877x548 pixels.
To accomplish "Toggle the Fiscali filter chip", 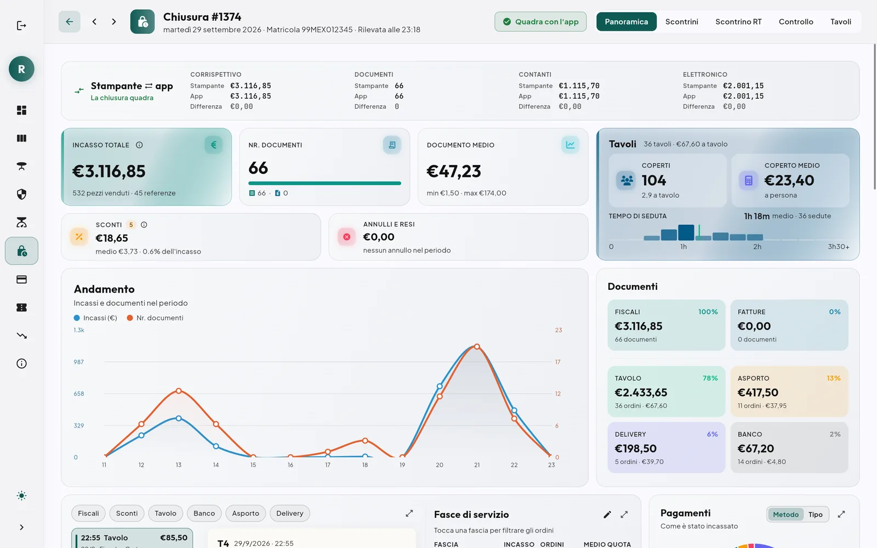I will pos(88,513).
